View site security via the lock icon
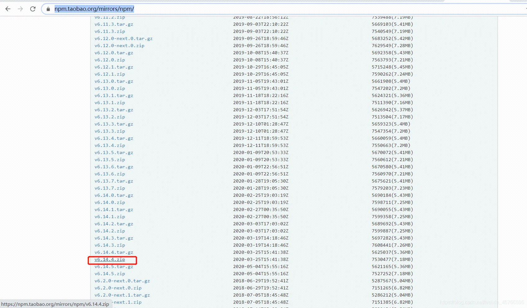This screenshot has width=527, height=308. [48, 9]
